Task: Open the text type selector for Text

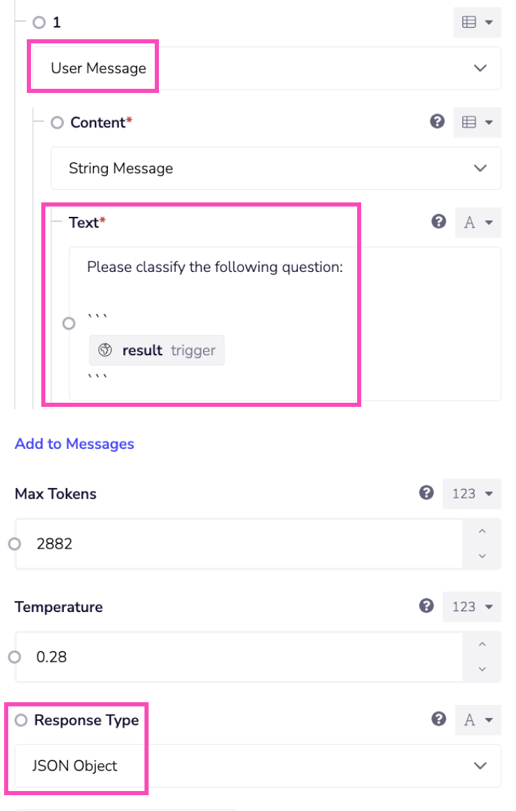Action: 478,222
